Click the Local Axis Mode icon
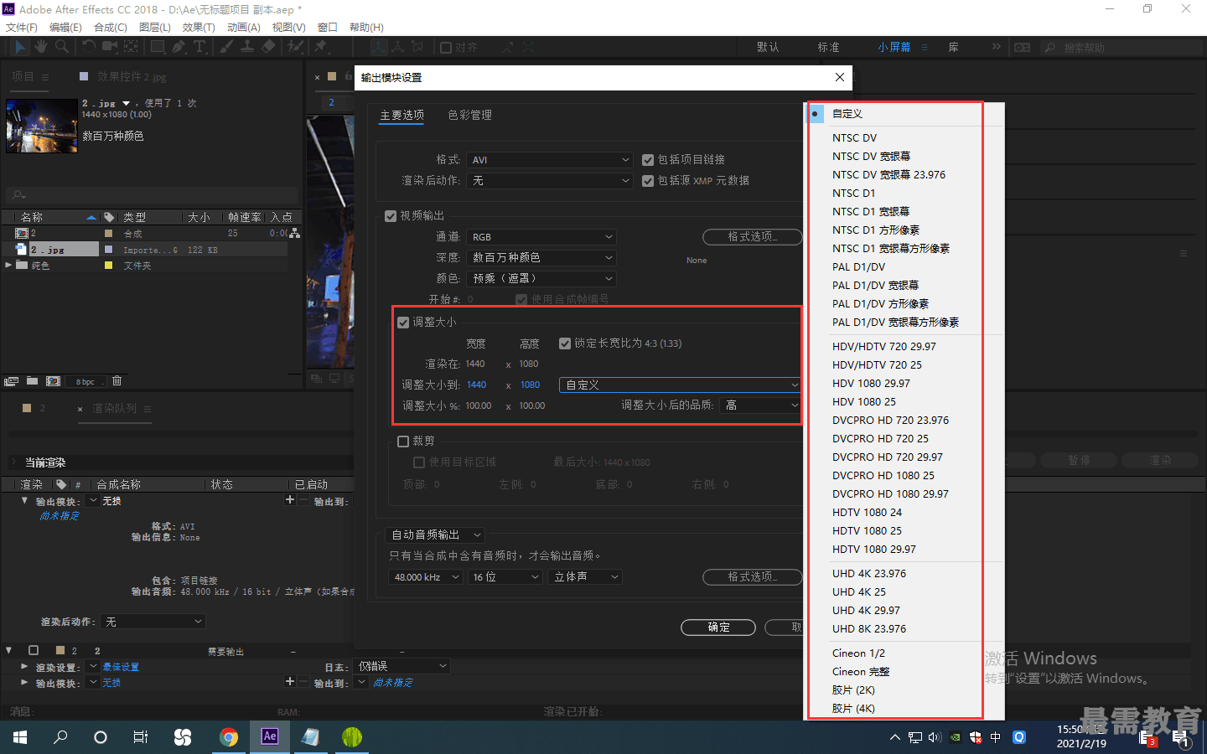1207x754 pixels. pos(379,48)
